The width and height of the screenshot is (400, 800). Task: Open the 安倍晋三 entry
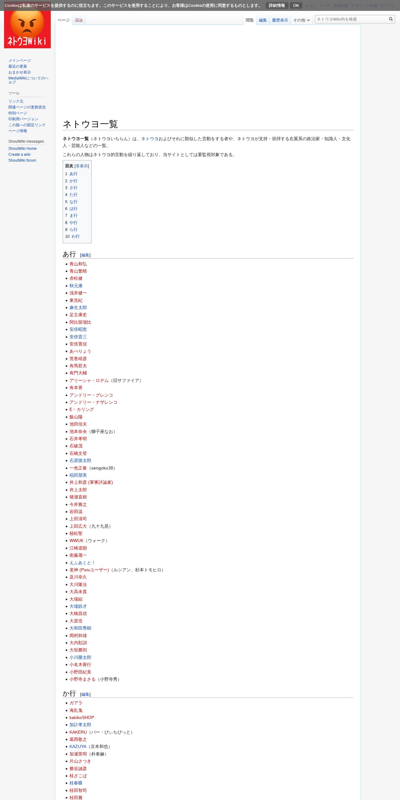pos(78,337)
